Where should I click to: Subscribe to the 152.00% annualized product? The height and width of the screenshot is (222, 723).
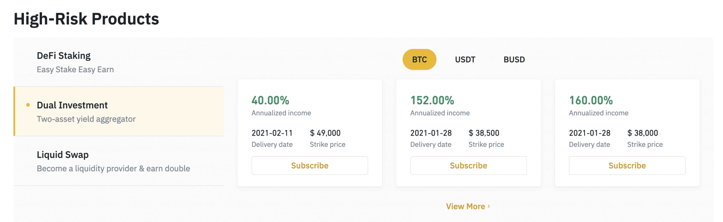tap(468, 166)
